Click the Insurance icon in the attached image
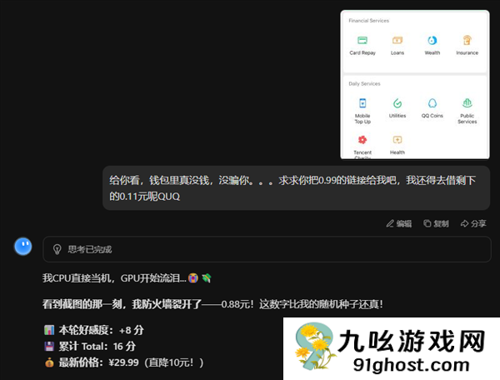This screenshot has width=500, height=380. [467, 40]
